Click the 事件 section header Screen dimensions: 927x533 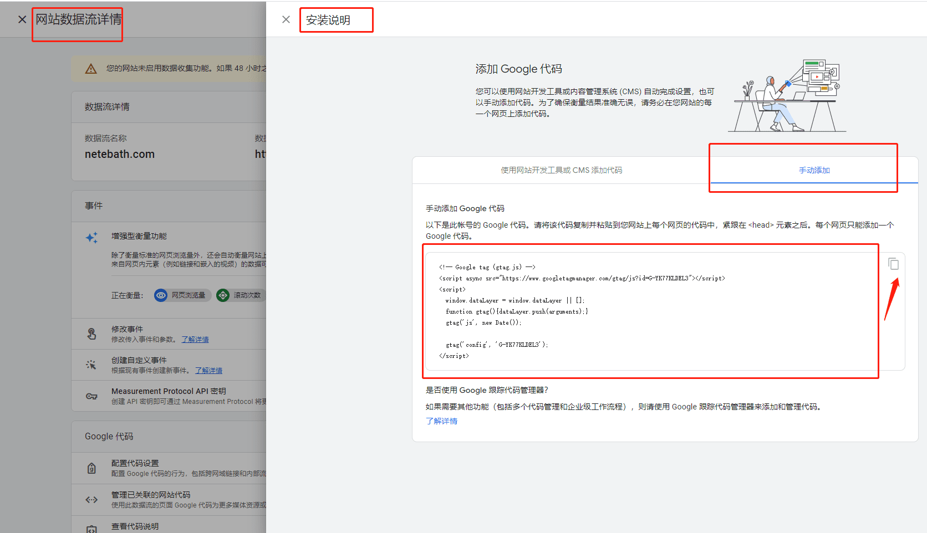pyautogui.click(x=94, y=206)
